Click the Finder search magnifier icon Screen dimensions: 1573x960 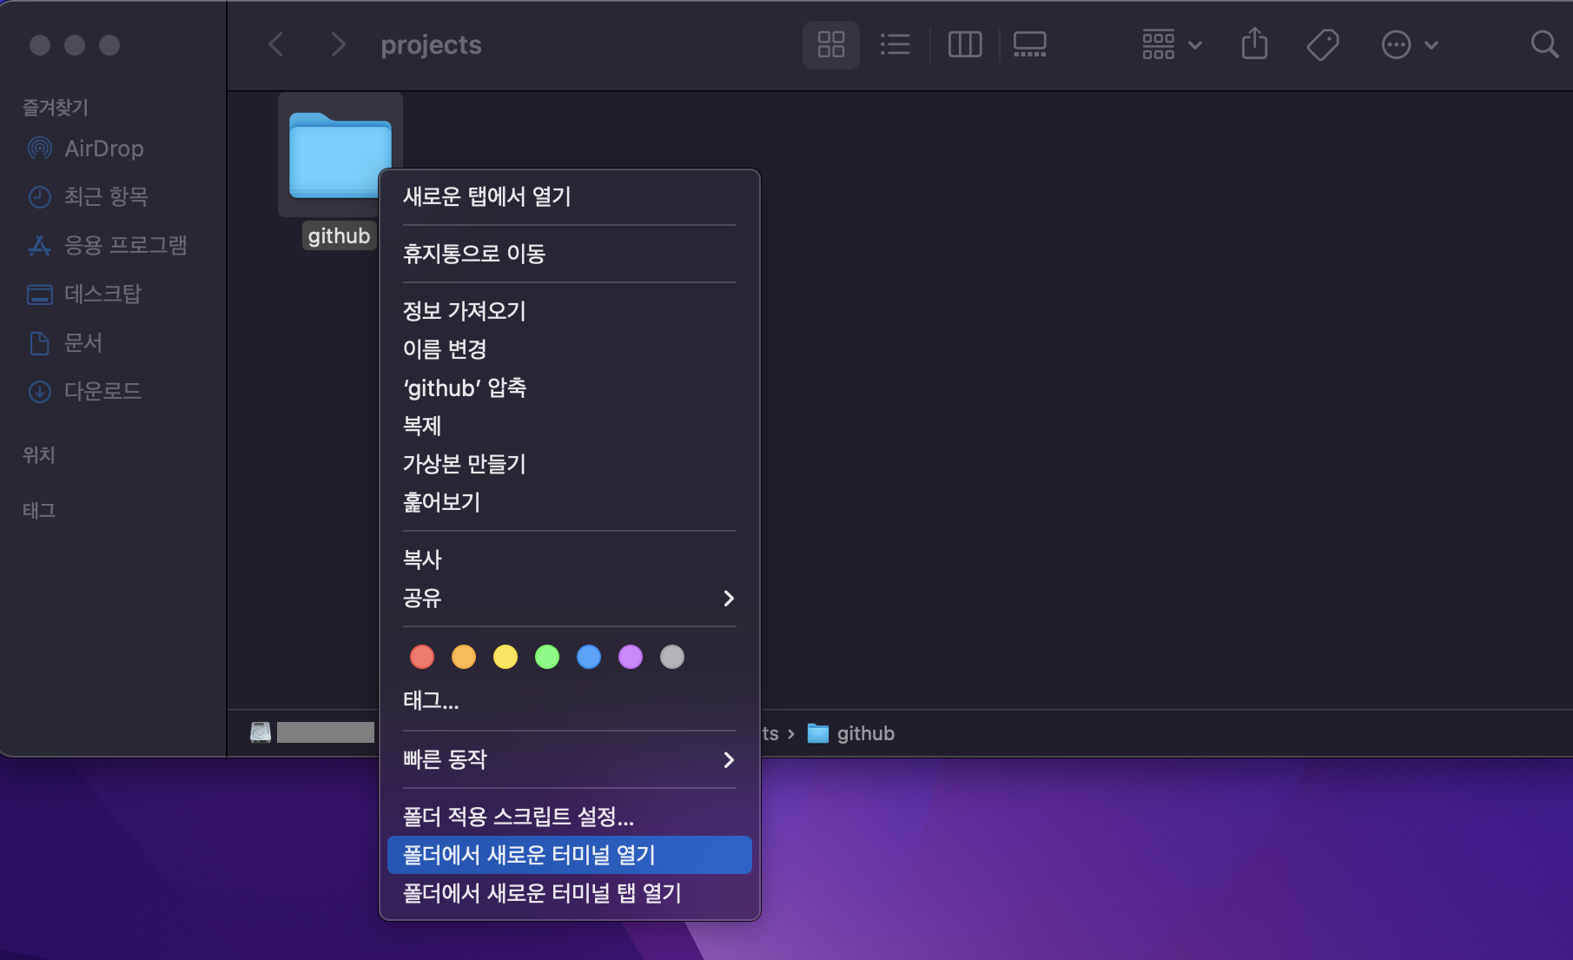click(x=1543, y=44)
